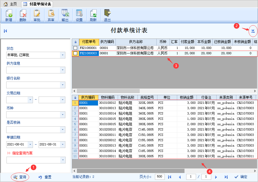Click the 页大小 page size field

point(159,177)
